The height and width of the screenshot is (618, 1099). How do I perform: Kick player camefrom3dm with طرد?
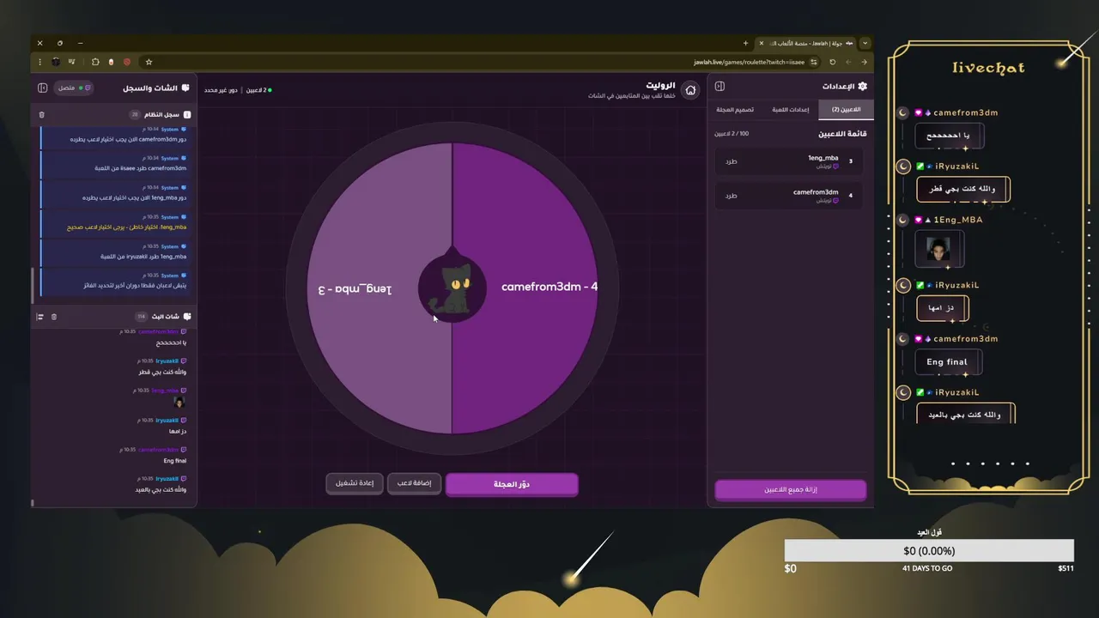point(731,196)
